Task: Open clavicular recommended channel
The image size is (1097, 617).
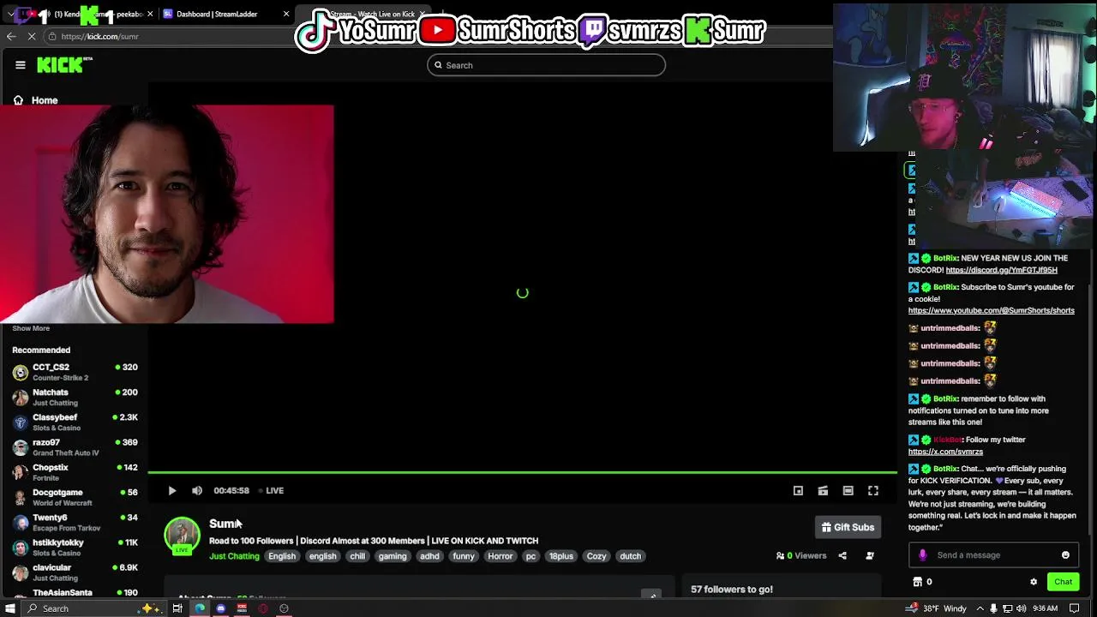Action: 75,572
